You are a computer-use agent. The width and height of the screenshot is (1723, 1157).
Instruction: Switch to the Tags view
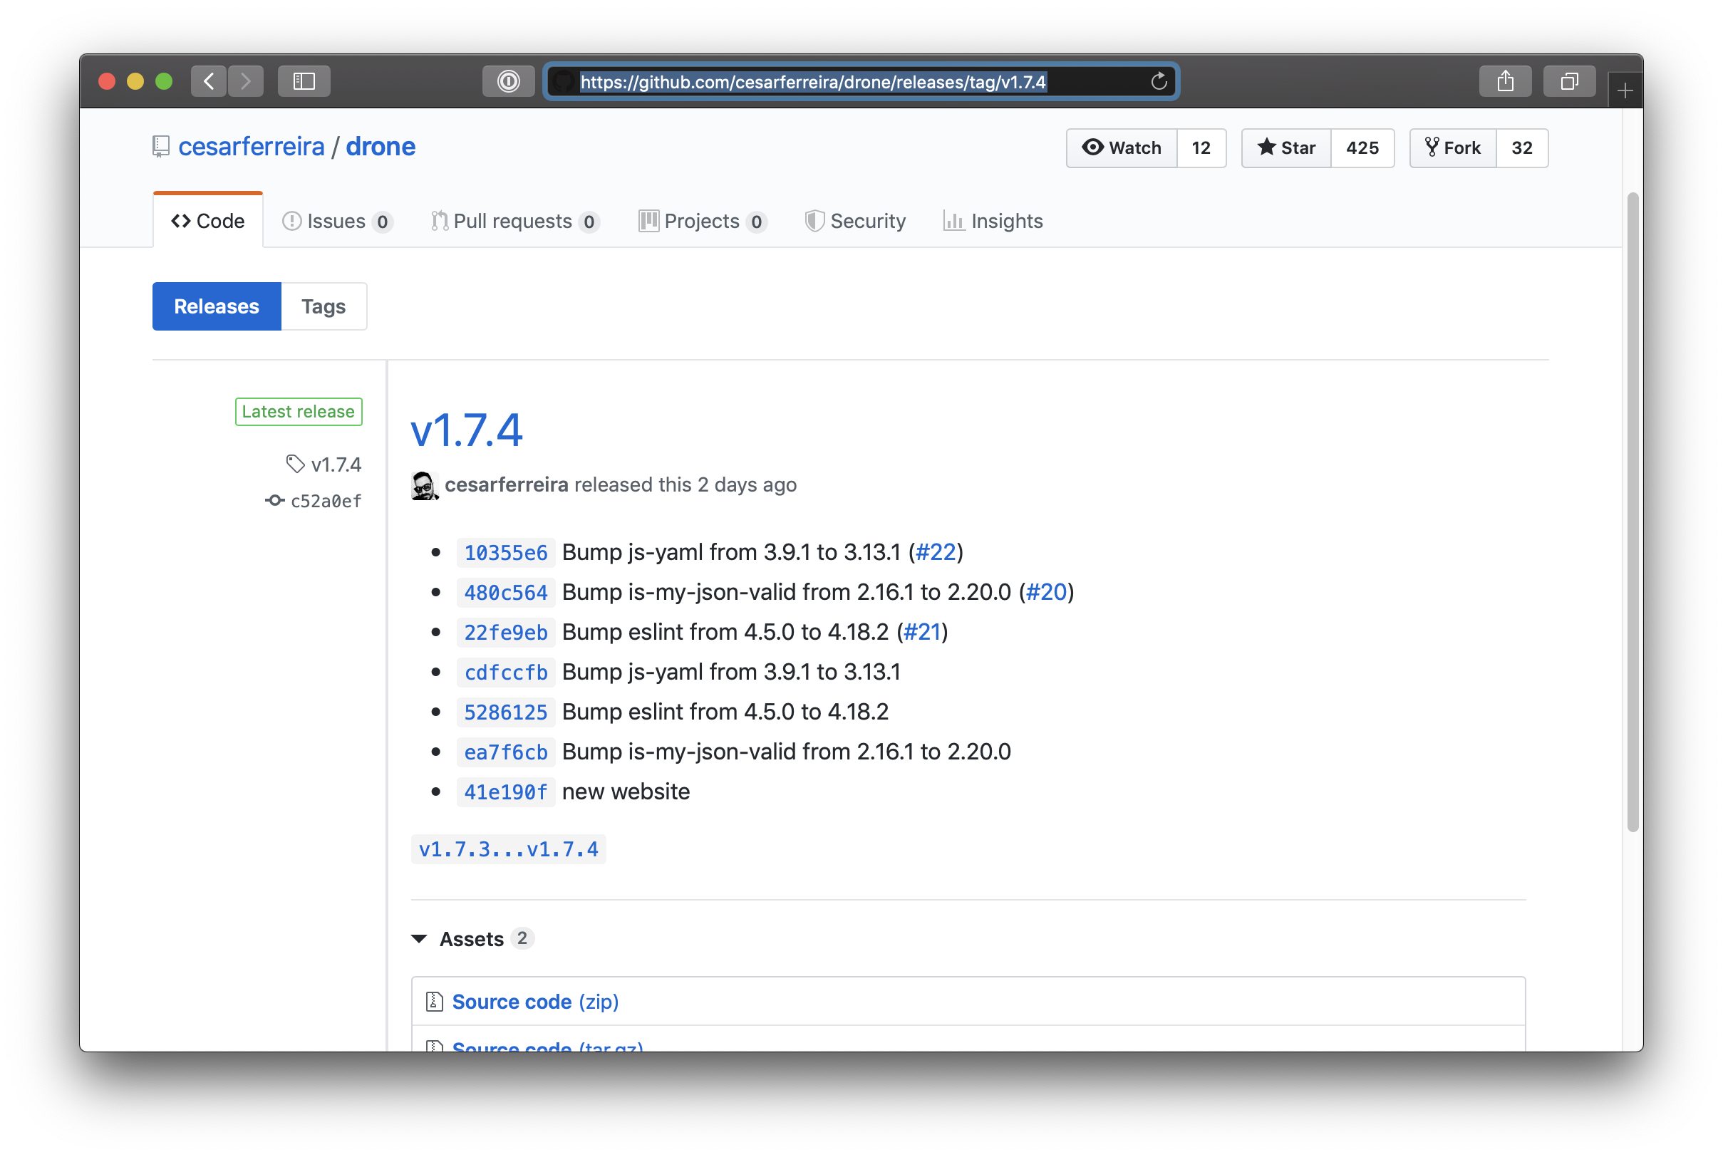click(324, 306)
